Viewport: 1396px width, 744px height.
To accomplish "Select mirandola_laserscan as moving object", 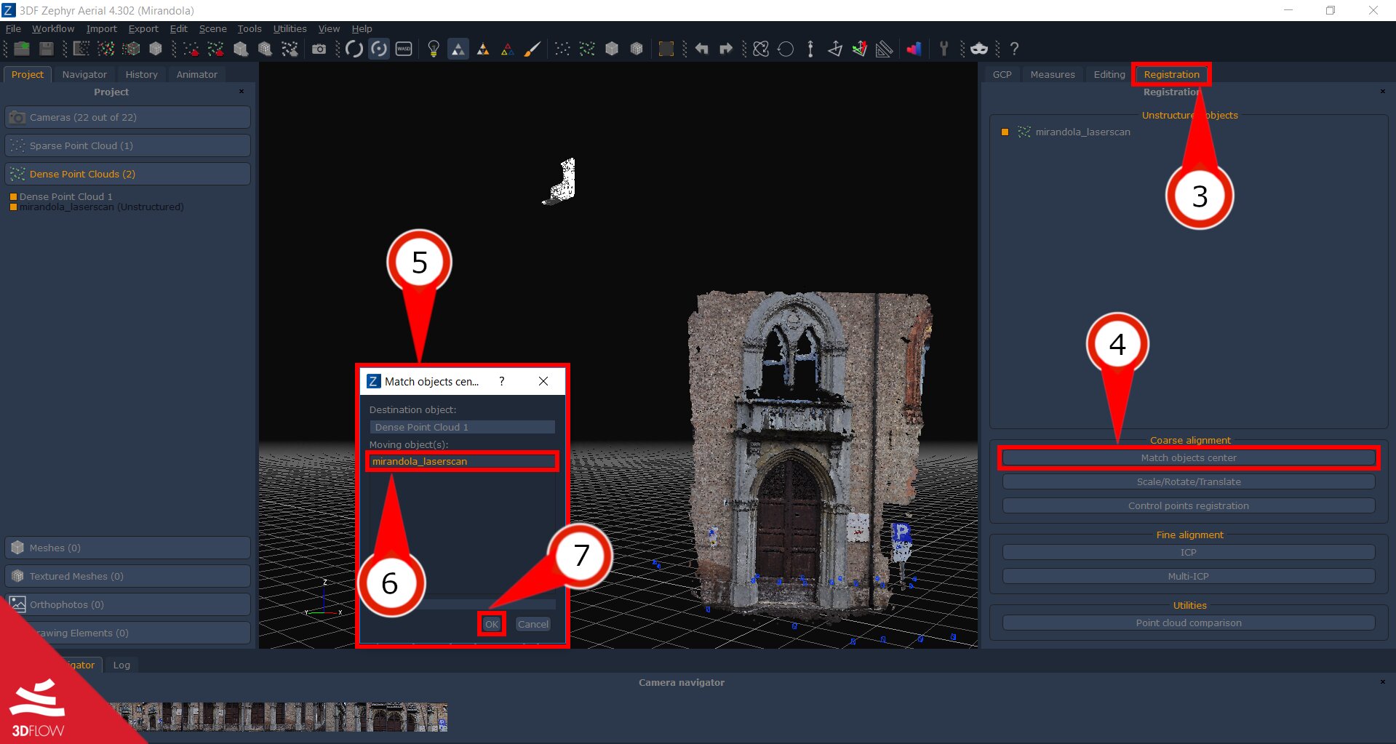I will [x=462, y=461].
